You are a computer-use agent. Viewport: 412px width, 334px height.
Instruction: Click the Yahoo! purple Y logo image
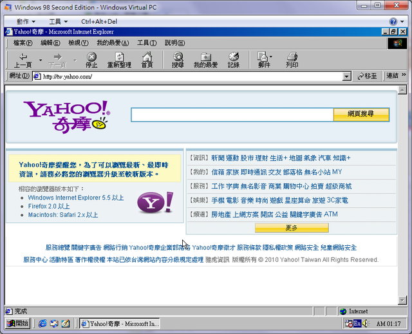155,202
